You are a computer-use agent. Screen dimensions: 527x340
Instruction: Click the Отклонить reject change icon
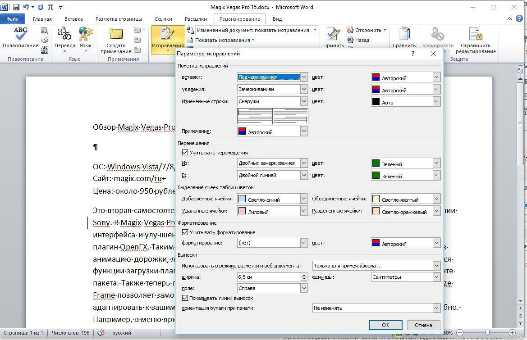pyautogui.click(x=350, y=30)
